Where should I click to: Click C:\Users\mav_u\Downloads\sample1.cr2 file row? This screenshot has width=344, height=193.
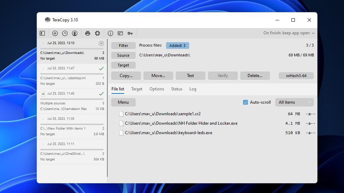coord(213,114)
